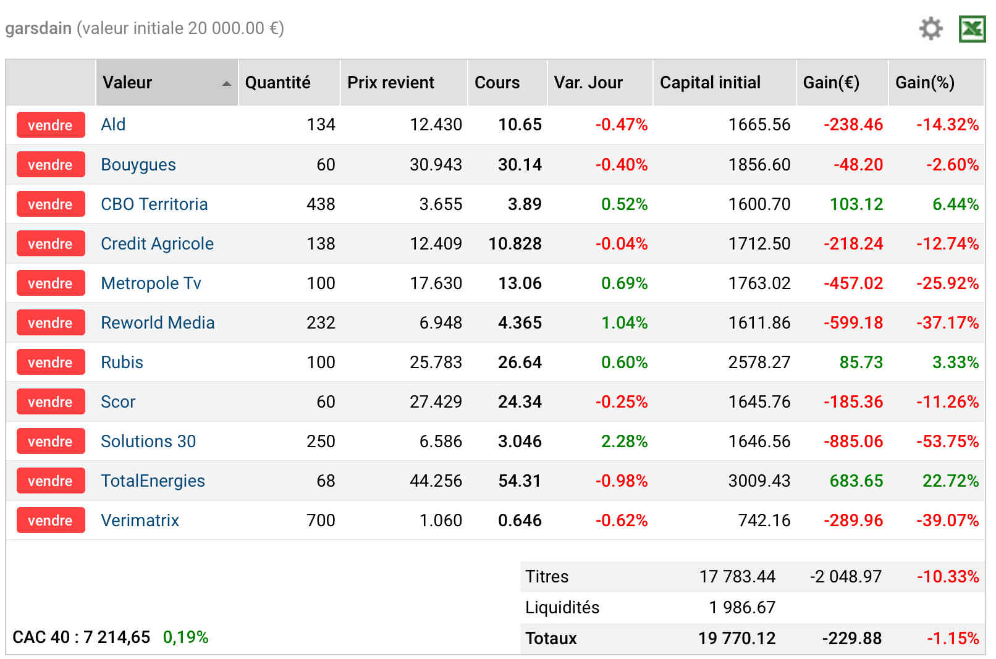Click Reworld Media daily variation 1.04%

[625, 322]
